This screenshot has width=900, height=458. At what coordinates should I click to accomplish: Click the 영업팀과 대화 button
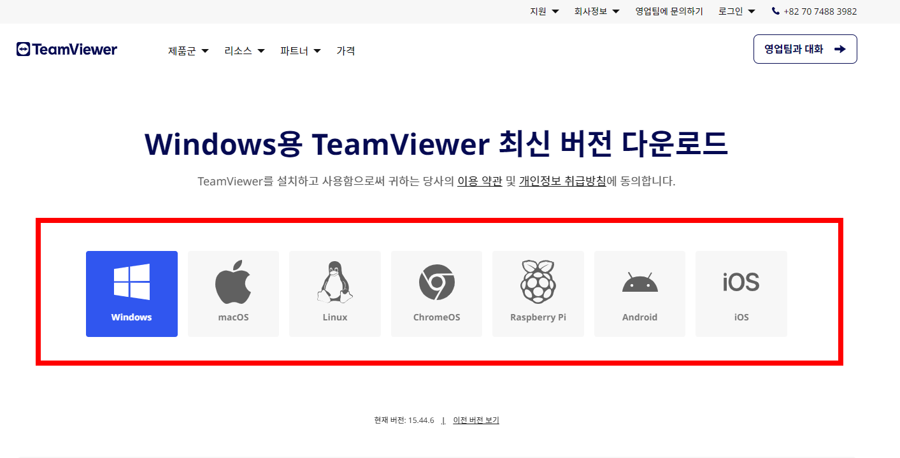tap(805, 49)
